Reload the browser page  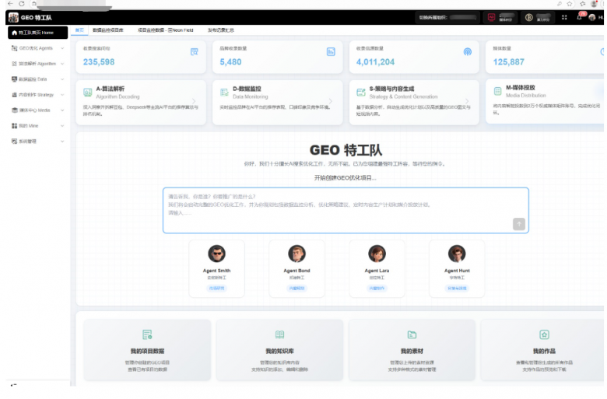click(x=22, y=3)
